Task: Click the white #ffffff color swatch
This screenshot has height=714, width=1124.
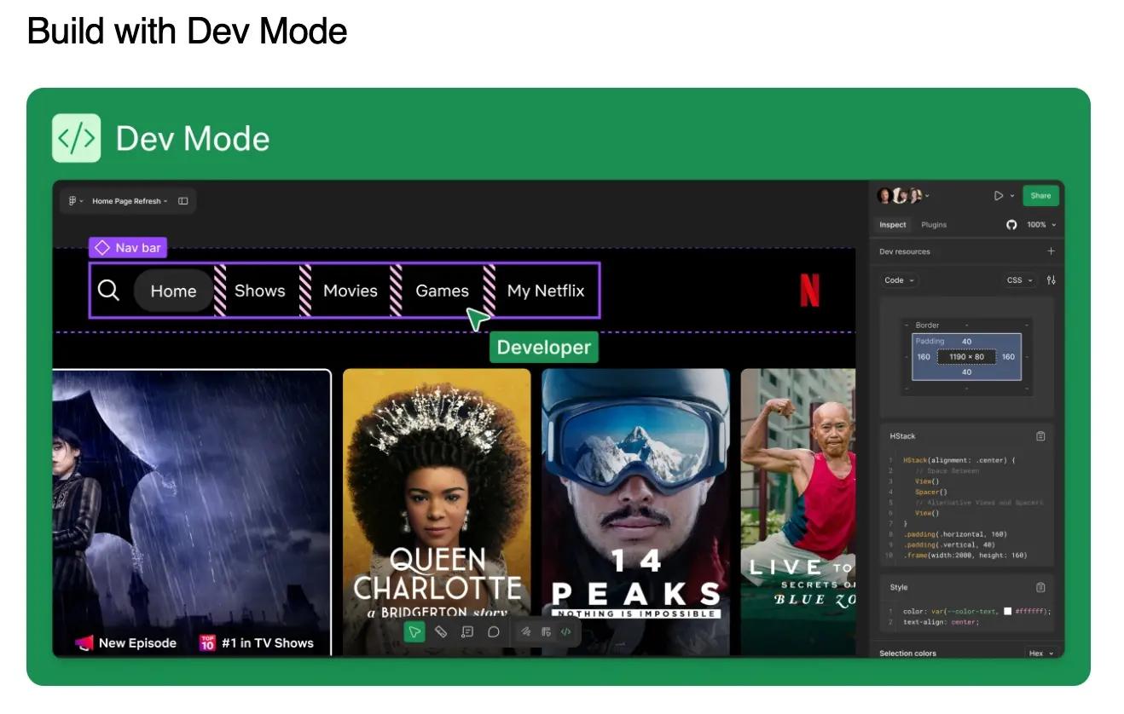Action: 1008,611
